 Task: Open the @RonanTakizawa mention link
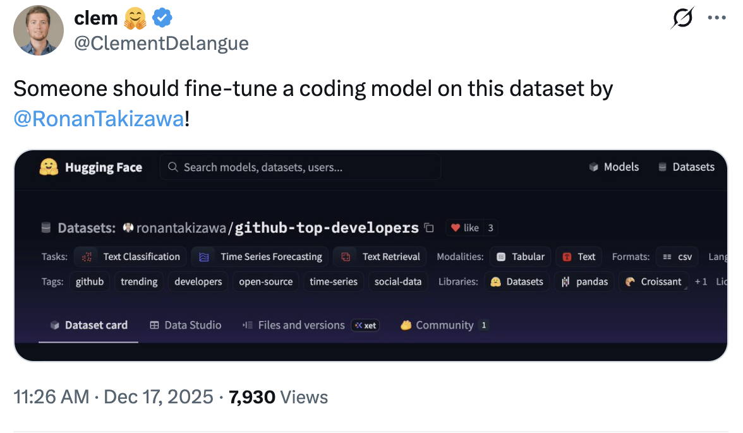click(x=99, y=118)
